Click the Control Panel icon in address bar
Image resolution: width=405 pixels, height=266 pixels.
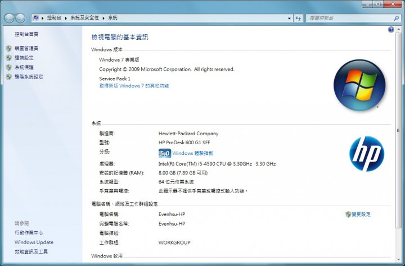(36, 18)
